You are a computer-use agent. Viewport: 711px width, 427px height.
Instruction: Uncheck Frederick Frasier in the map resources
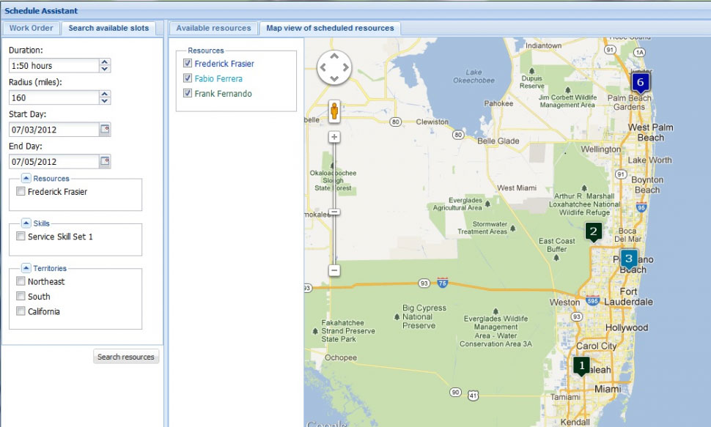[187, 63]
